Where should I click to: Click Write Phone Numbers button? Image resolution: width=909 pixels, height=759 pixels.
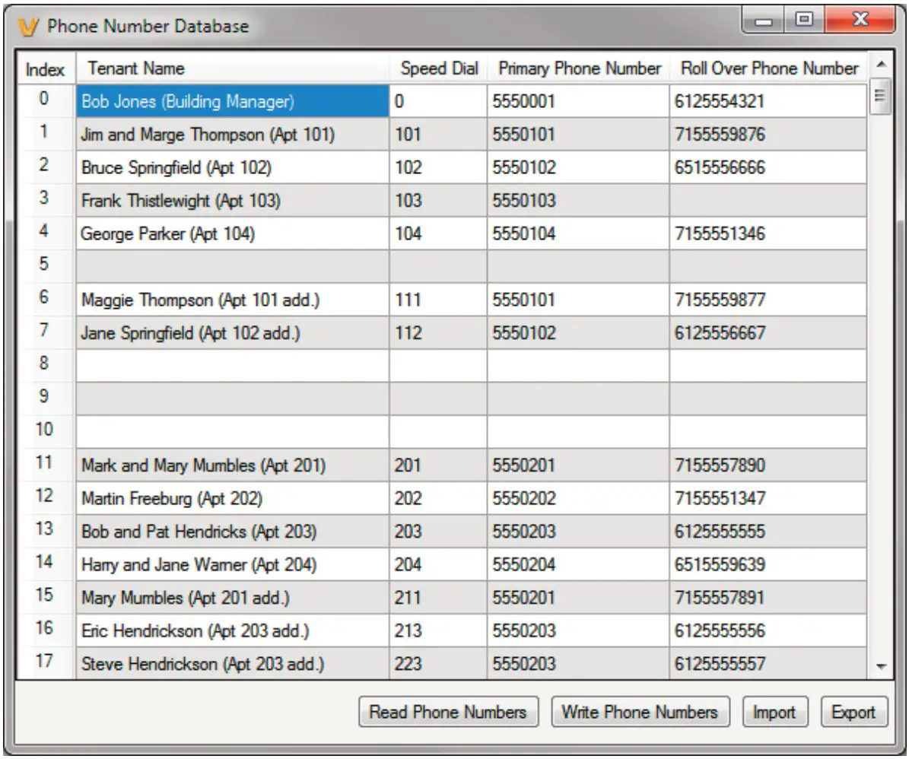pos(640,712)
